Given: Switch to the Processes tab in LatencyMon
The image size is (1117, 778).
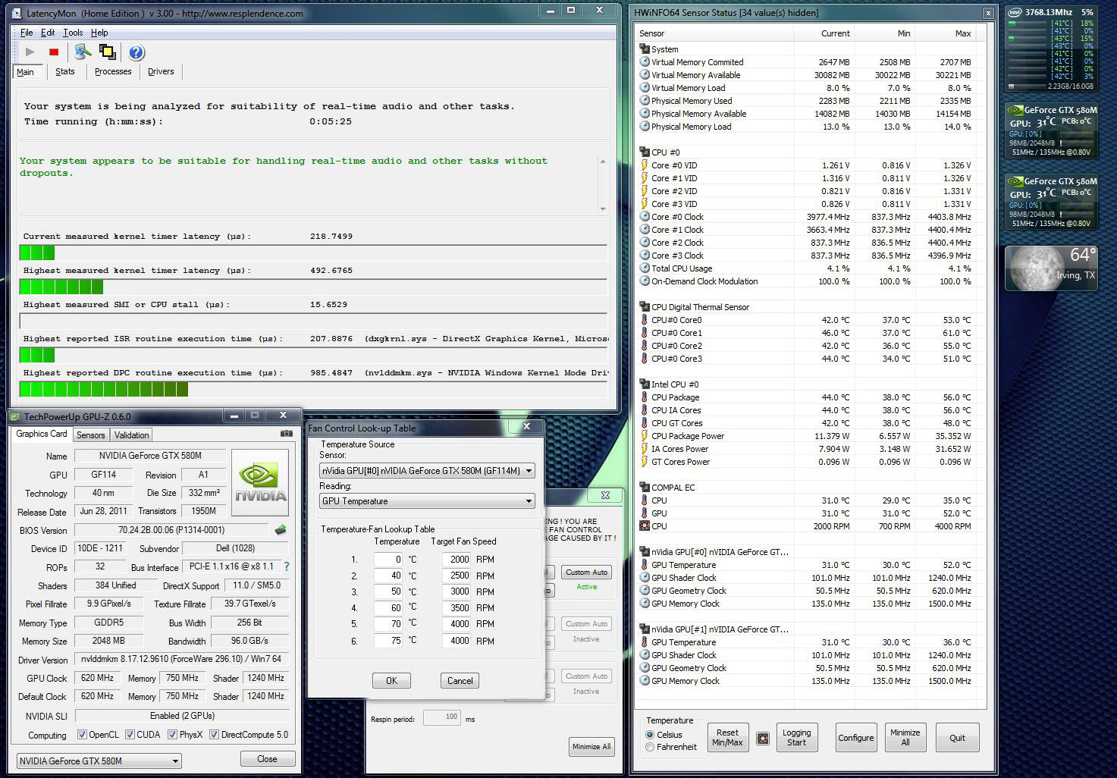Looking at the screenshot, I should (113, 71).
